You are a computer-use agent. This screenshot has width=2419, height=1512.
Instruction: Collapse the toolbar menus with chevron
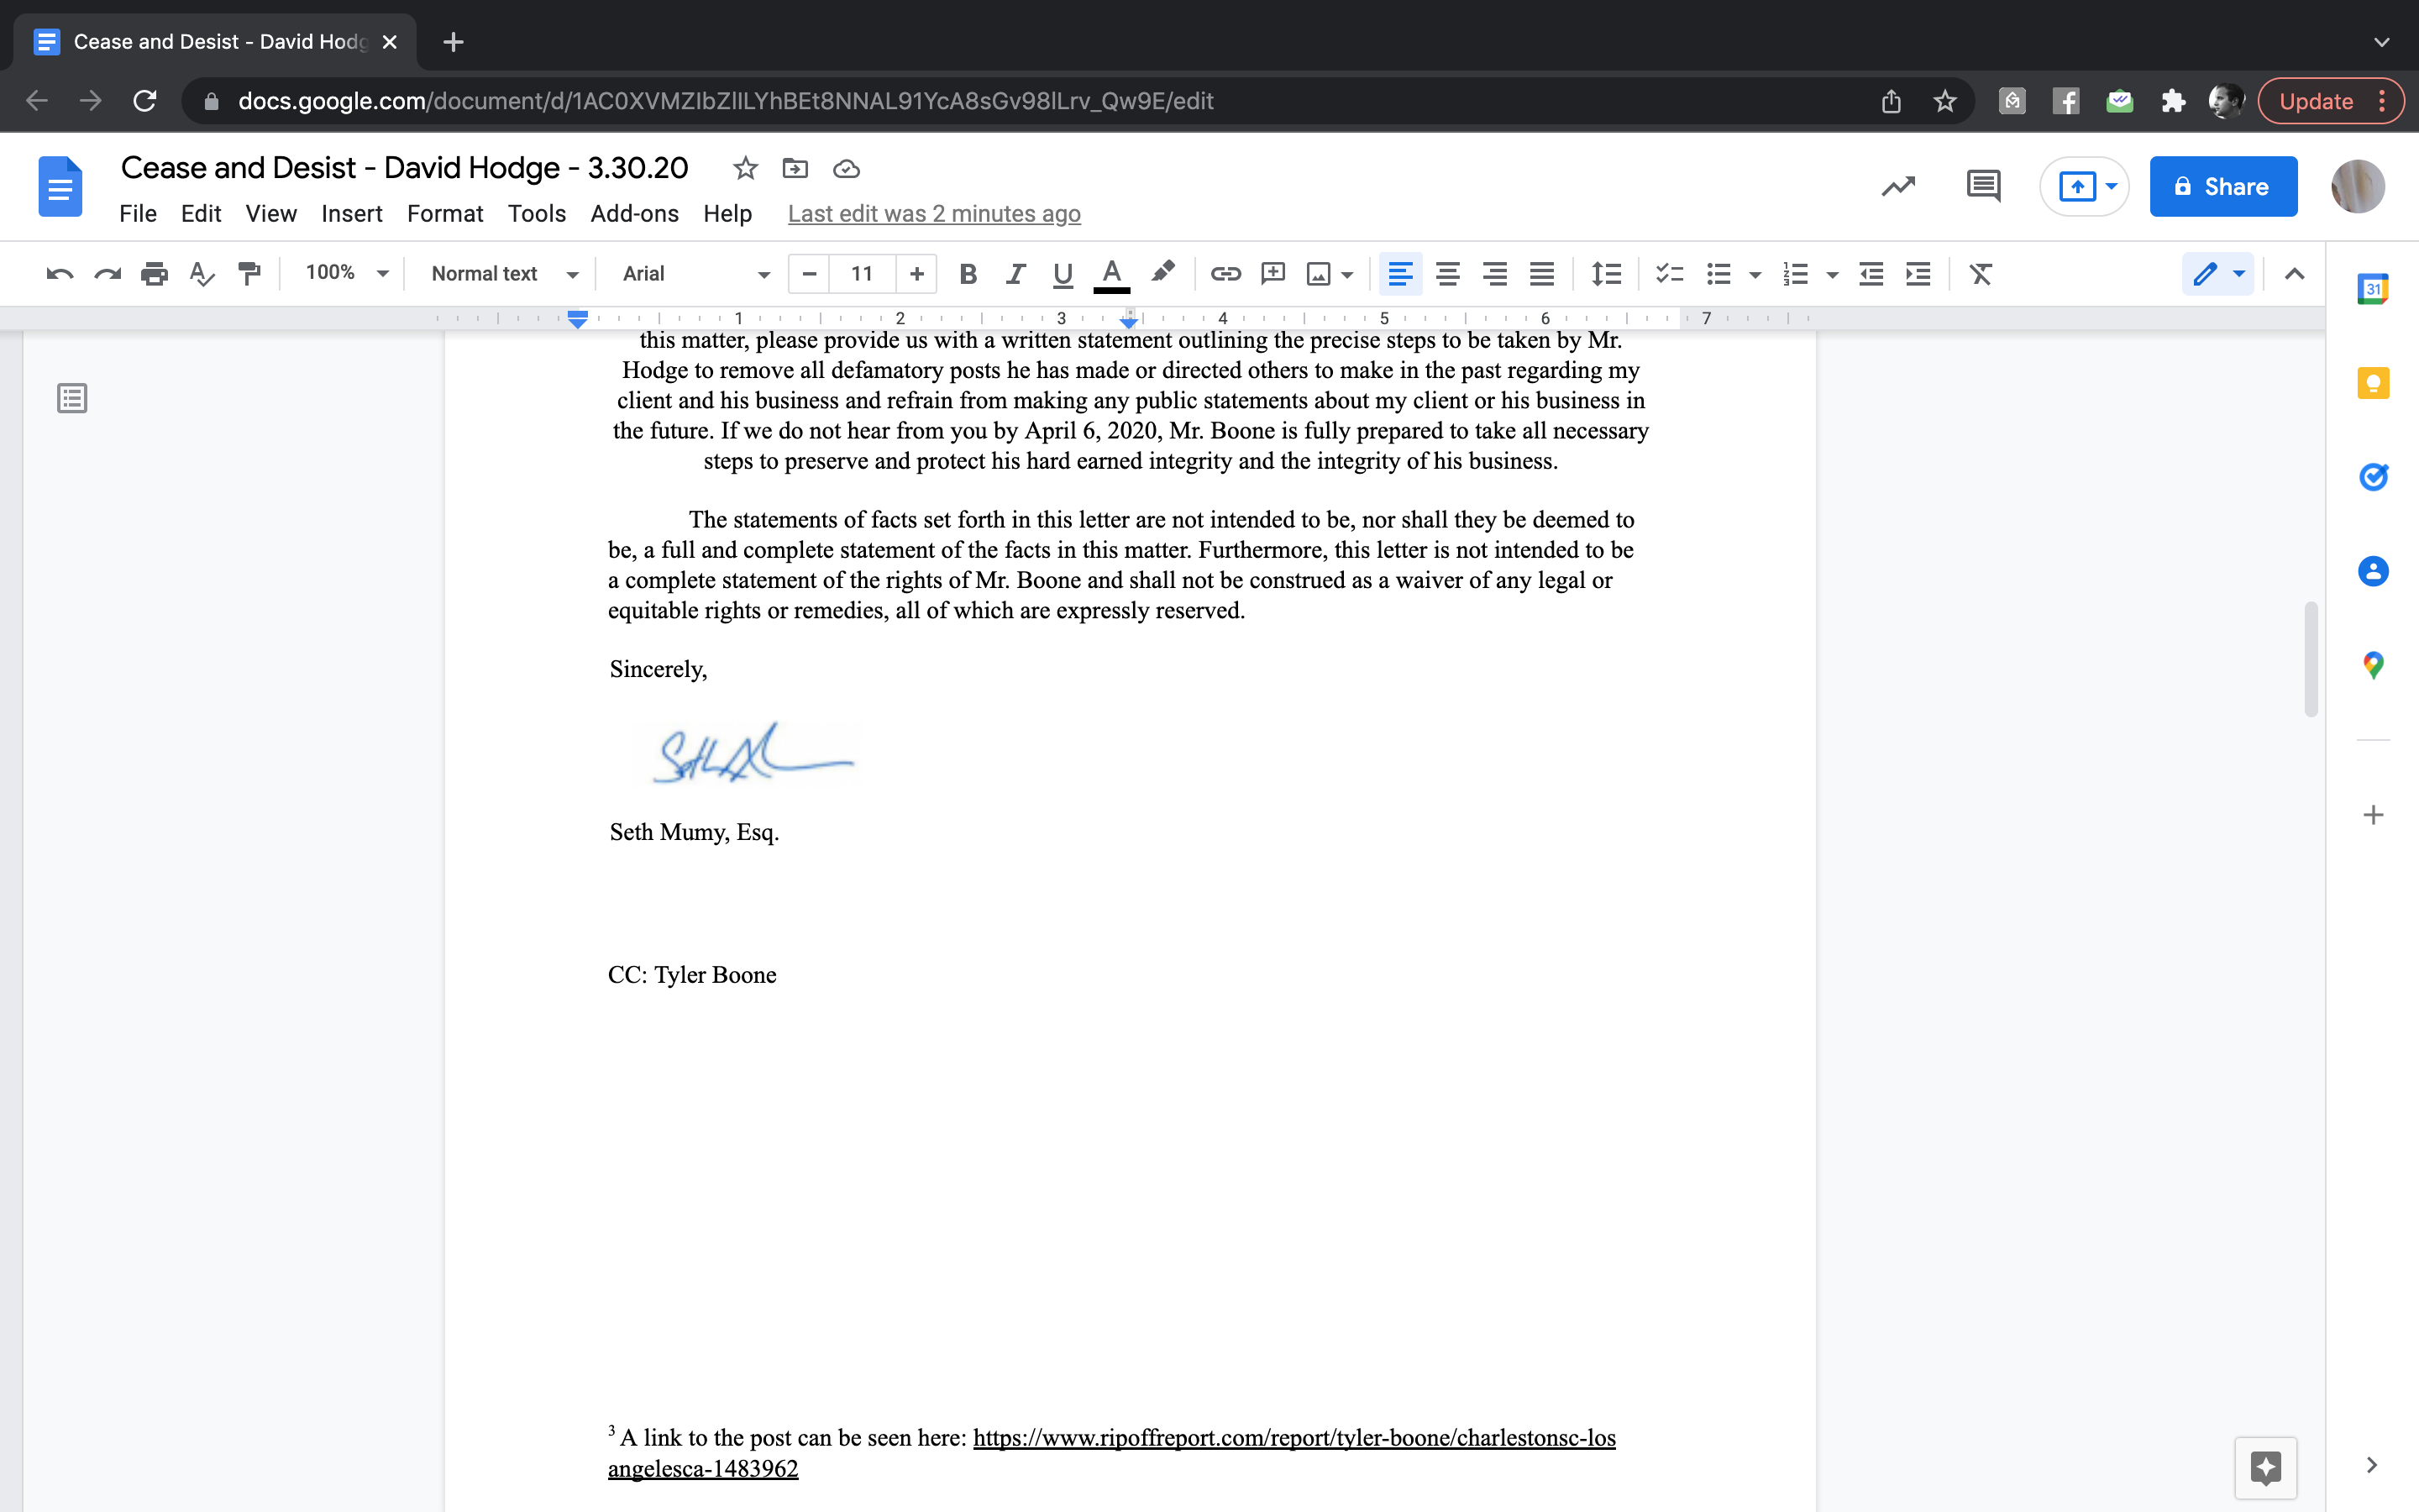pos(2294,274)
